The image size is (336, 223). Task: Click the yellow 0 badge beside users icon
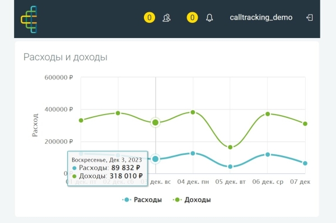tap(150, 17)
